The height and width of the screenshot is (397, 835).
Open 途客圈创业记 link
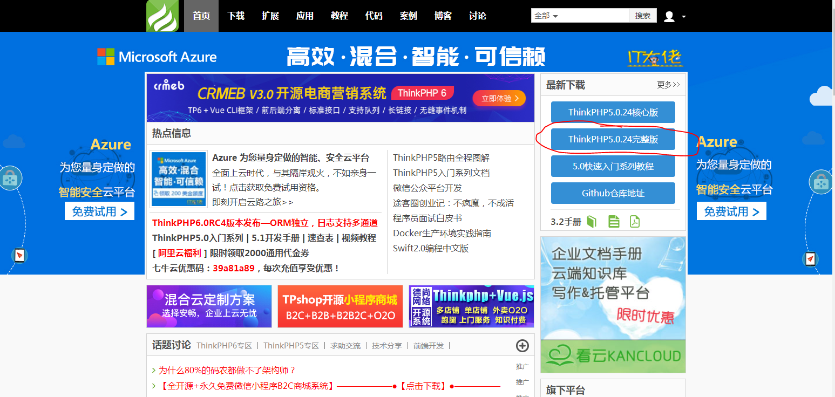pos(453,203)
